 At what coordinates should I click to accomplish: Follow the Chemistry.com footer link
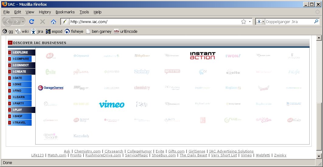[87, 151]
